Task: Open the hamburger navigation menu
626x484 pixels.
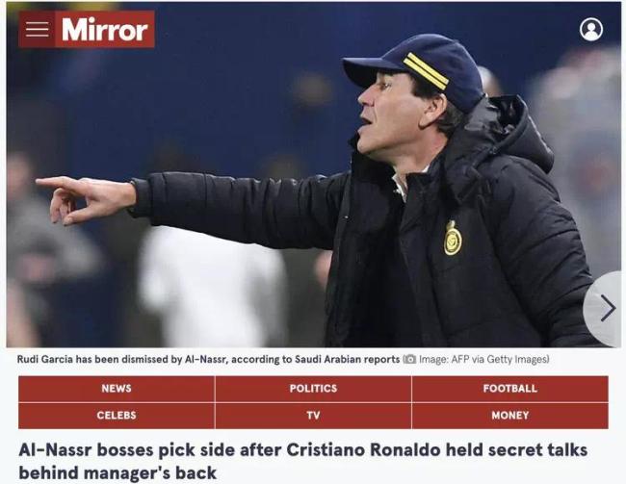Action: pyautogui.click(x=37, y=29)
